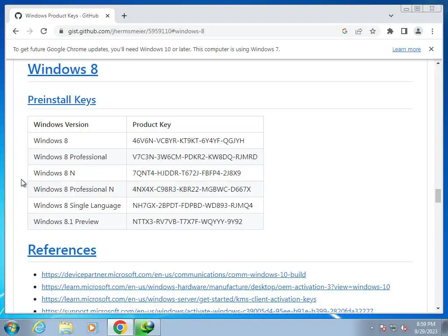Viewport: 448px width, 336px height.
Task: Launch Internet Explorer from the taskbar
Action: (x=39, y=327)
